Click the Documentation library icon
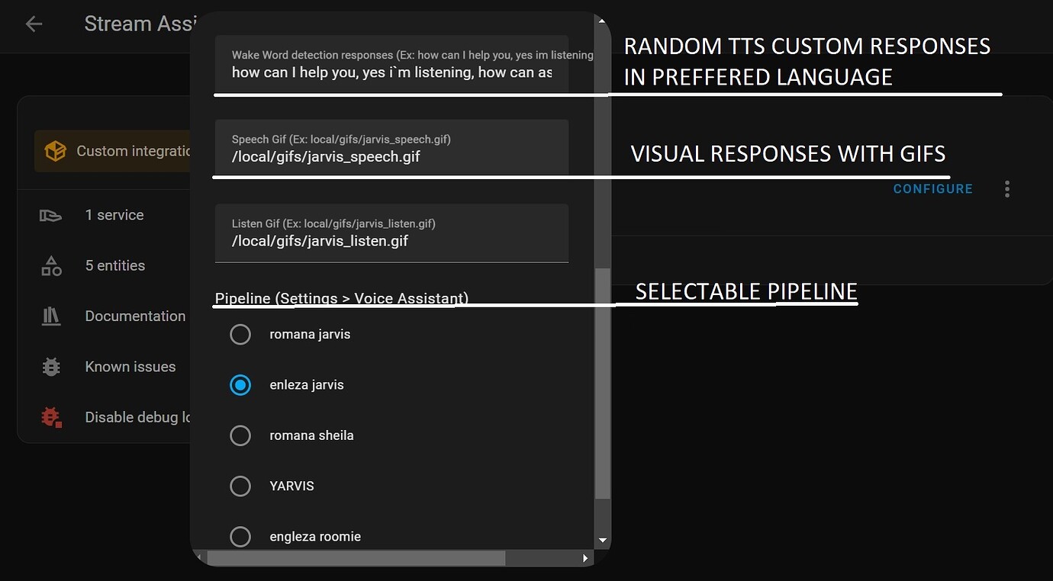Image resolution: width=1053 pixels, height=581 pixels. 50,316
